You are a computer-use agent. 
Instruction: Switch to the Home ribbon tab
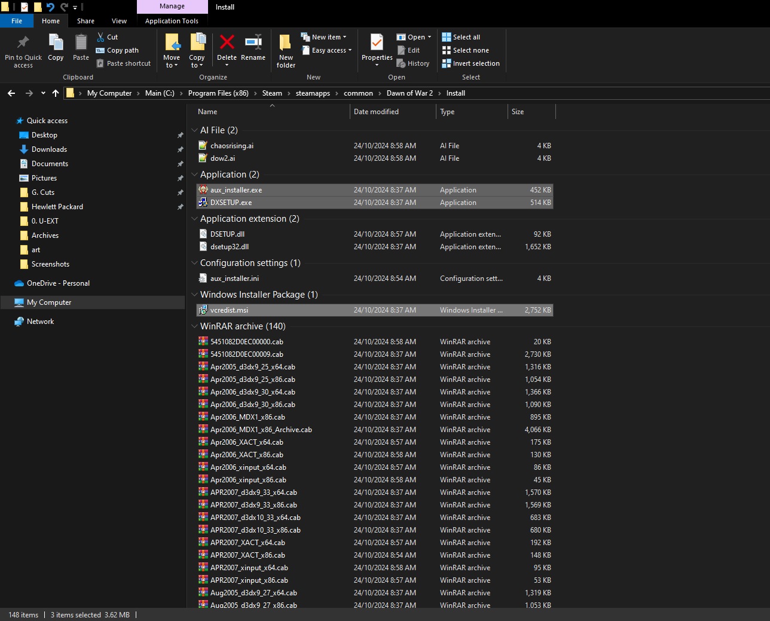(51, 21)
